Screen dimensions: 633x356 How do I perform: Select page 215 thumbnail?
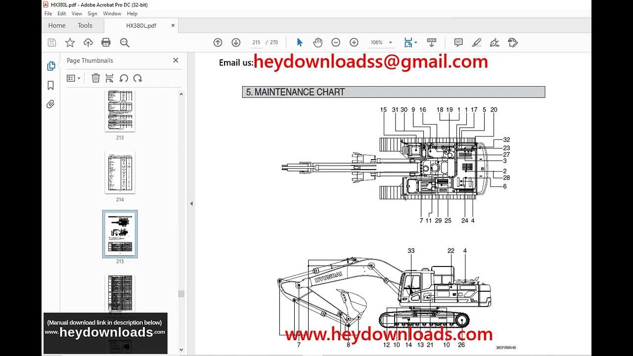120,234
